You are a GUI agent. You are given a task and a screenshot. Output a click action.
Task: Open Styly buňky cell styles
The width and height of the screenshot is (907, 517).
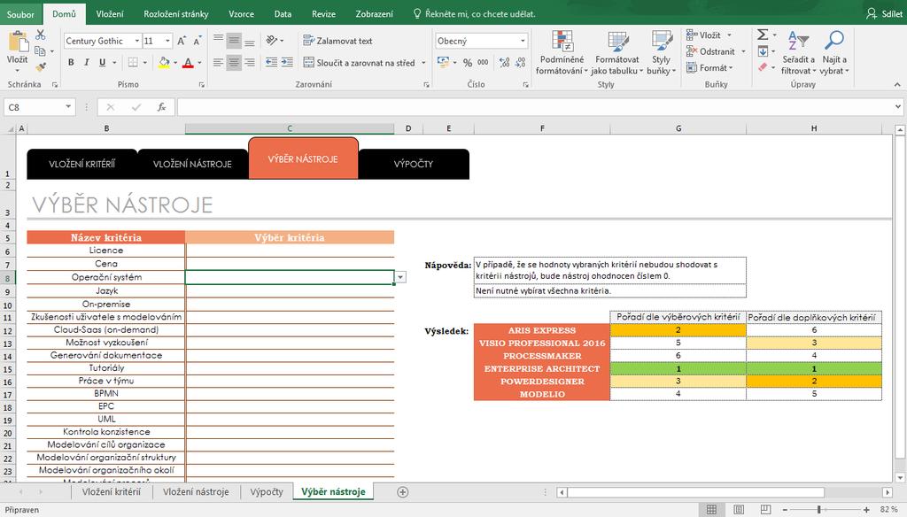pyautogui.click(x=661, y=52)
